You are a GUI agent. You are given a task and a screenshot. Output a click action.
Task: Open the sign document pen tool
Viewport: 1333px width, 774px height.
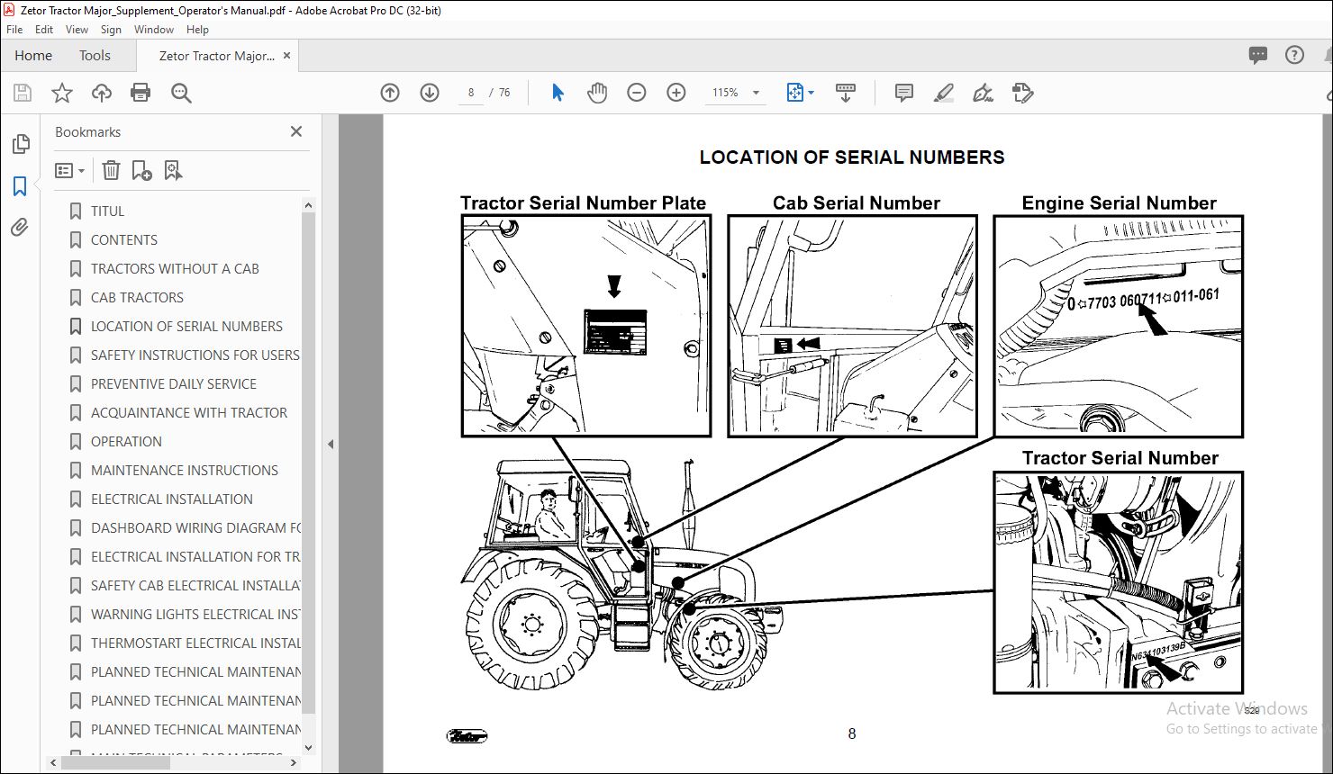[983, 93]
